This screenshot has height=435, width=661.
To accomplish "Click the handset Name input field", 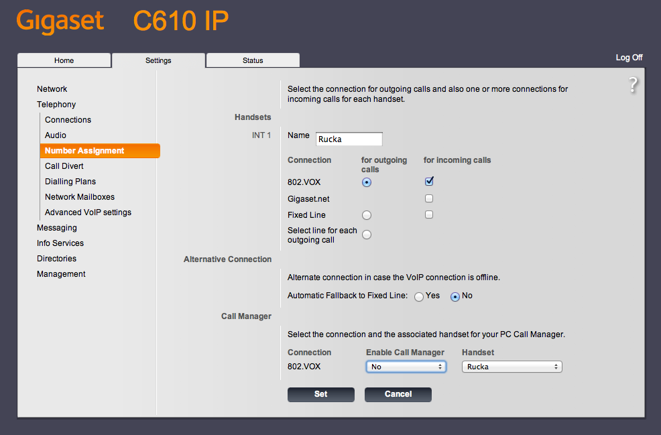I will click(x=349, y=139).
